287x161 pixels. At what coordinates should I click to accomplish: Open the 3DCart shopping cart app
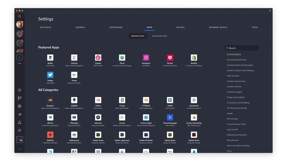pos(50,117)
